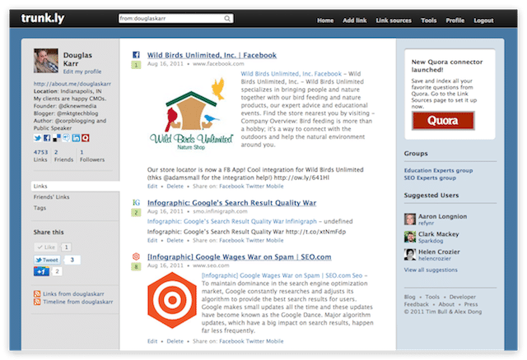Click the RSS icon for Timeline from douglaskarr

coord(37,302)
